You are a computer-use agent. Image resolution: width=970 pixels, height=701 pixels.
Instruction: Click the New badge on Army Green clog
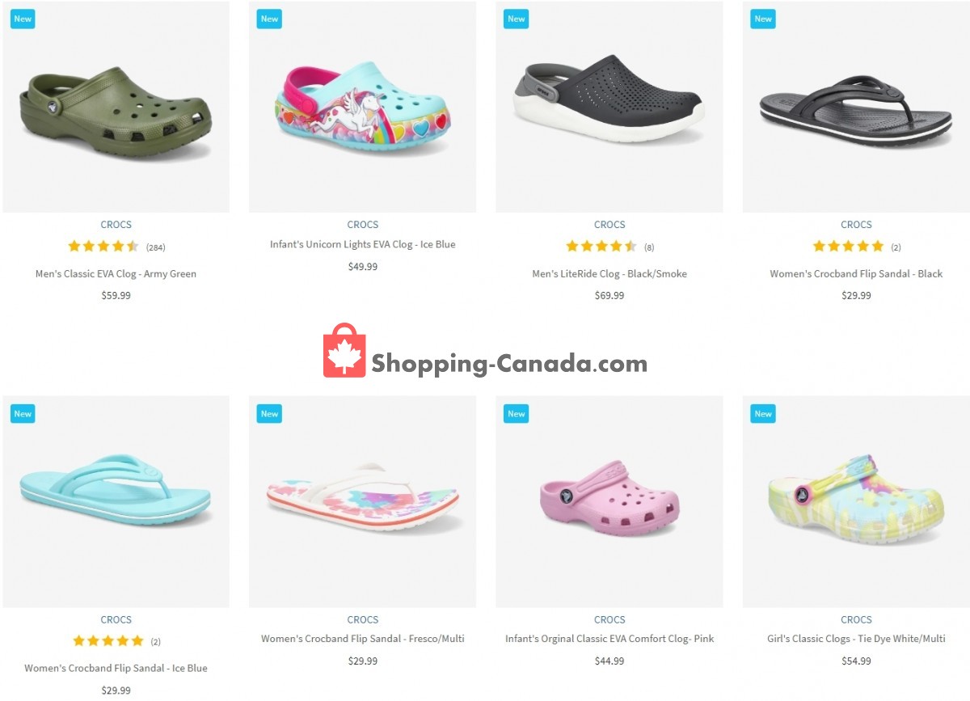pos(23,19)
